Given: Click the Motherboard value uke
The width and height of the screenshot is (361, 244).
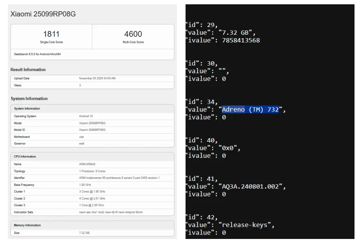Looking at the screenshot, I should coord(81,137).
